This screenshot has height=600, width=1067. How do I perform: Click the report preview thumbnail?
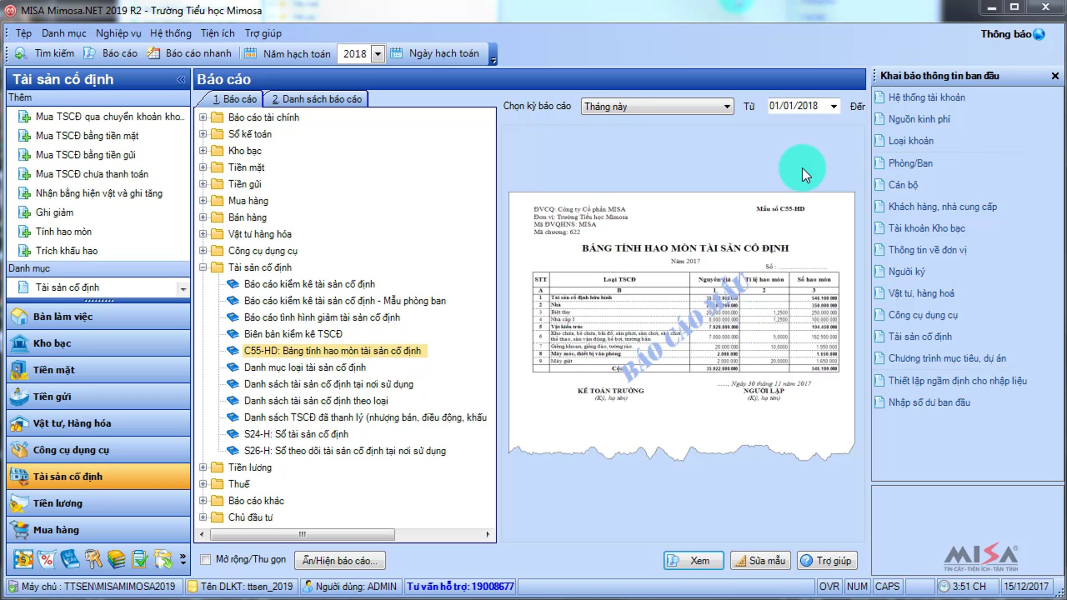point(682,327)
